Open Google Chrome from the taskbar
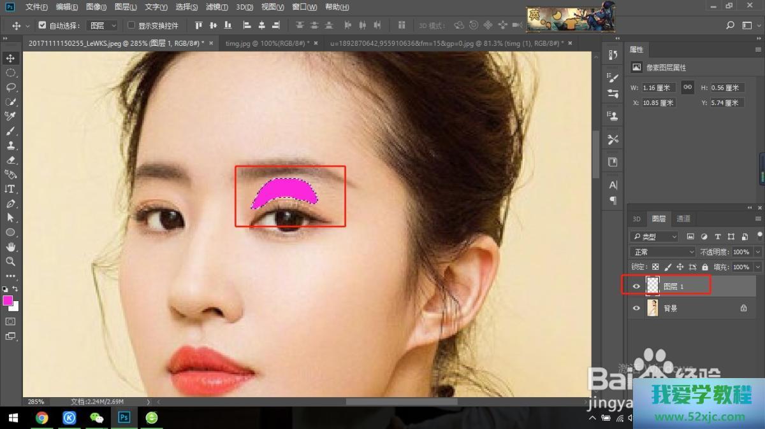Image resolution: width=765 pixels, height=429 pixels. [x=42, y=418]
